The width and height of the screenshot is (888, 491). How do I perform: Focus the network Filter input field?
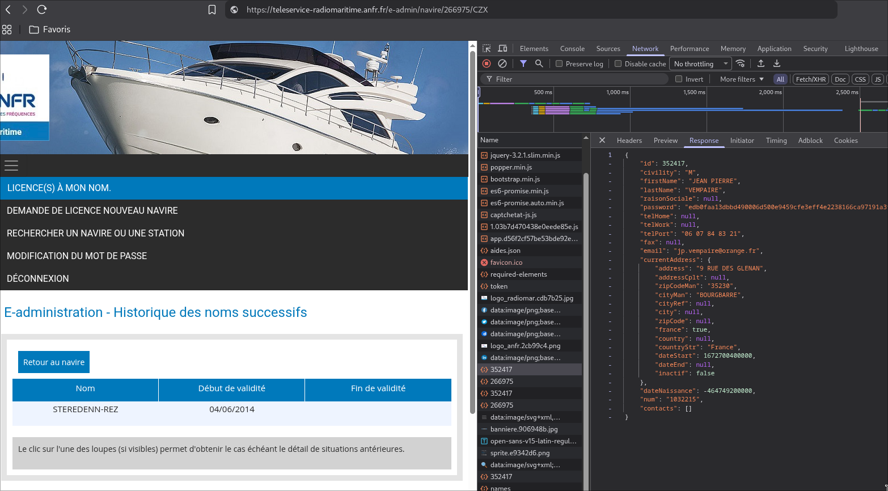point(574,79)
